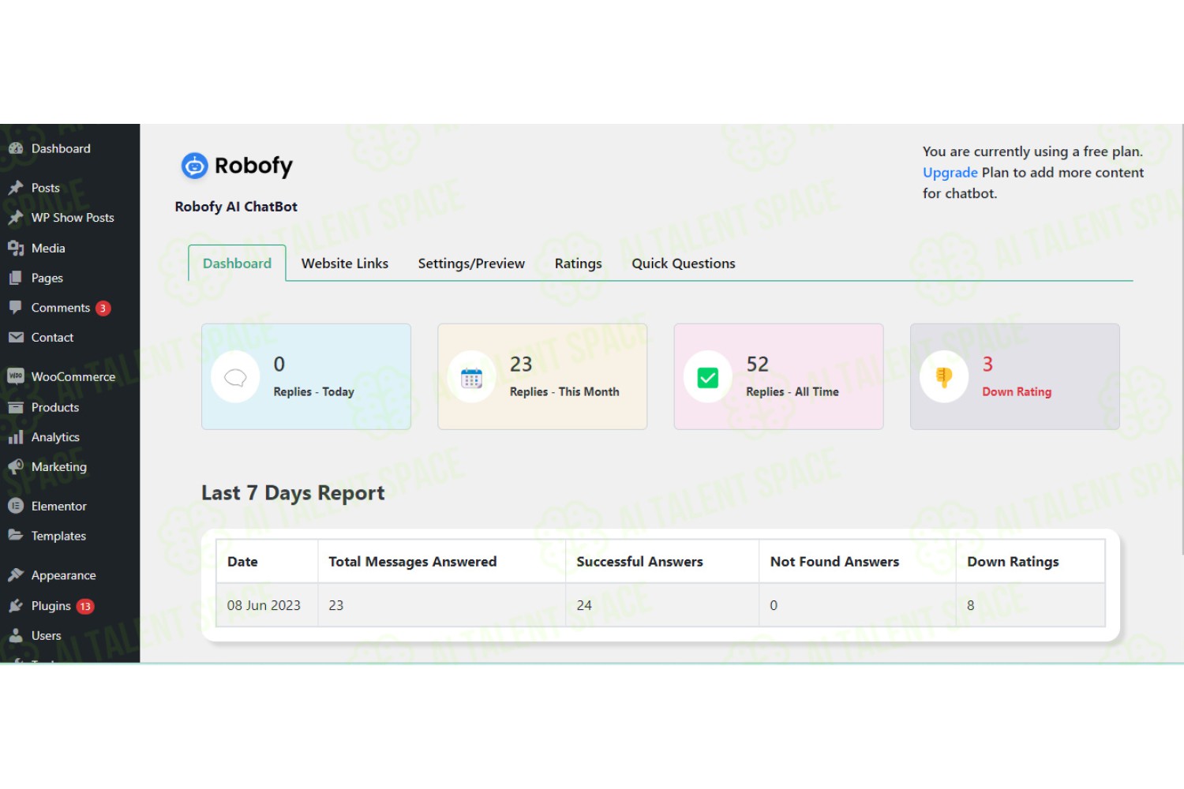
Task: Click the Down Ratings value 8
Action: [x=971, y=605]
